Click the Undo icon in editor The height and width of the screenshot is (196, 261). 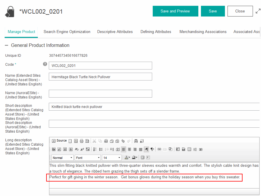click(123, 141)
